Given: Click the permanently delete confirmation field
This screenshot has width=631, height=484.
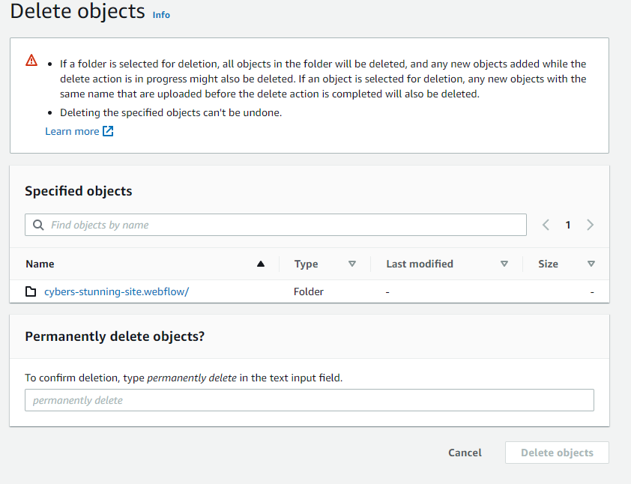Looking at the screenshot, I should click(309, 400).
